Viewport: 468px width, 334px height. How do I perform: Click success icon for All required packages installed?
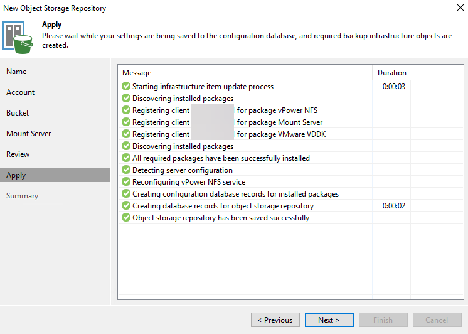[126, 158]
